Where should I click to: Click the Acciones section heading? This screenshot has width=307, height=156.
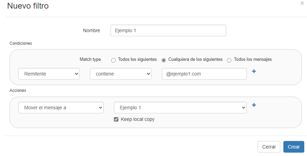(18, 91)
